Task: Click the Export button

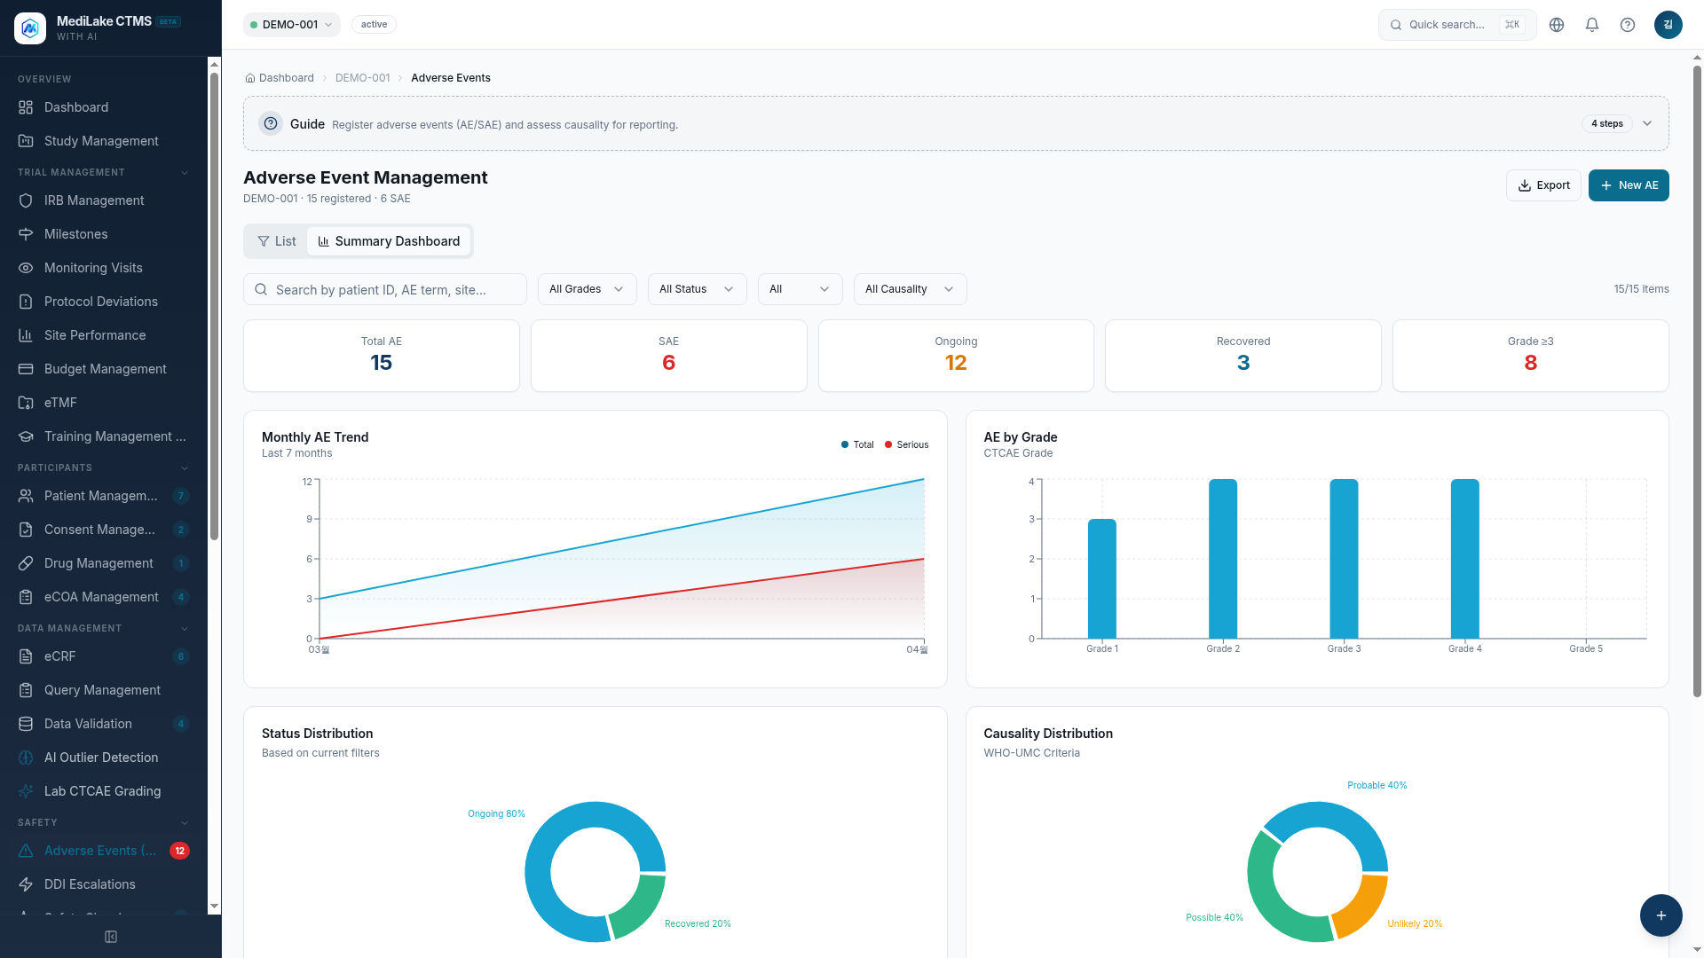Action: (1543, 185)
